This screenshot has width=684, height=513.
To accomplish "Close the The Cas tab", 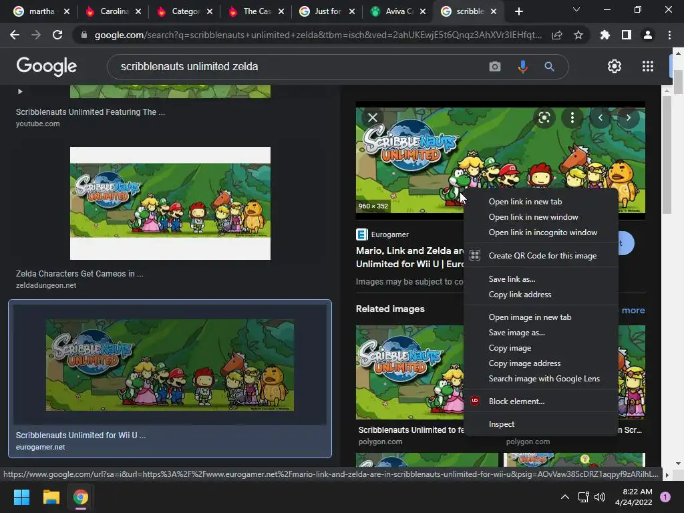I will coord(281,12).
